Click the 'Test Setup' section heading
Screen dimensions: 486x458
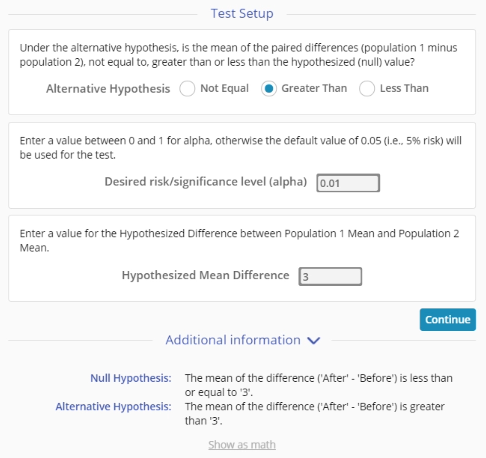[x=242, y=13]
